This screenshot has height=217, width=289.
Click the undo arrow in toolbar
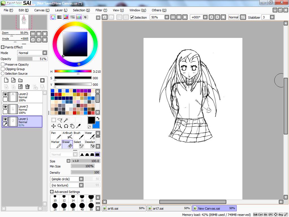pos(105,17)
